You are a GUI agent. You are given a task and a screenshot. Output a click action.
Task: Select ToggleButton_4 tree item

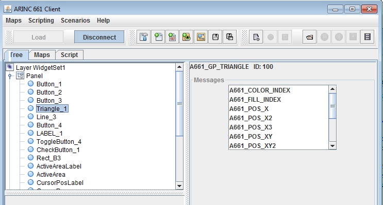tap(59, 142)
